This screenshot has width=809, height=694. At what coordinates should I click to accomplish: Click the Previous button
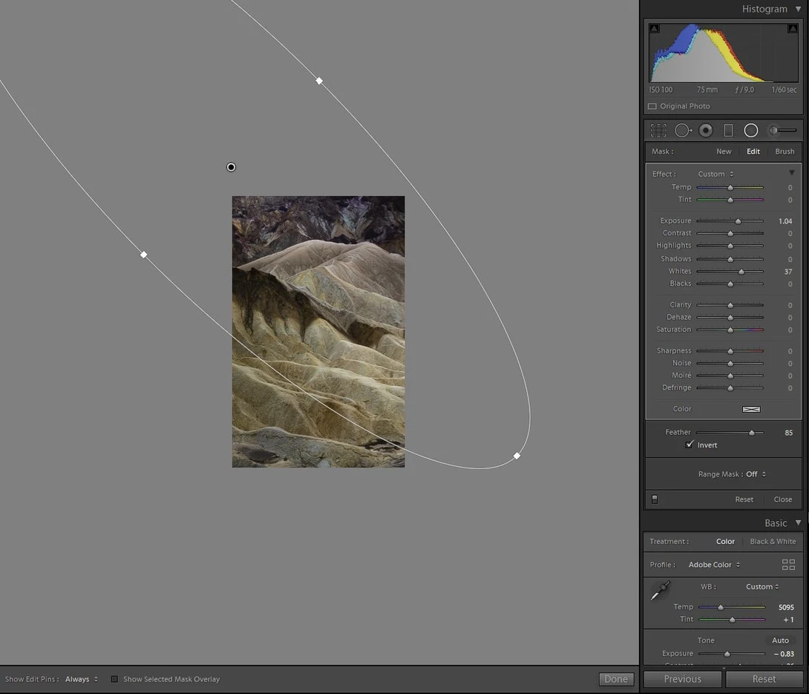tap(682, 679)
